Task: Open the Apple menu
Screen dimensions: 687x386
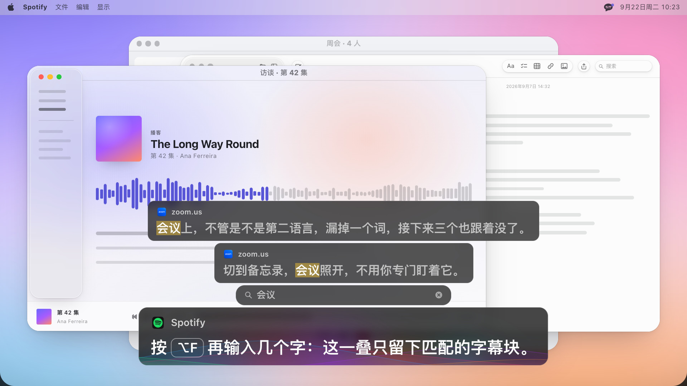Action: click(x=11, y=7)
